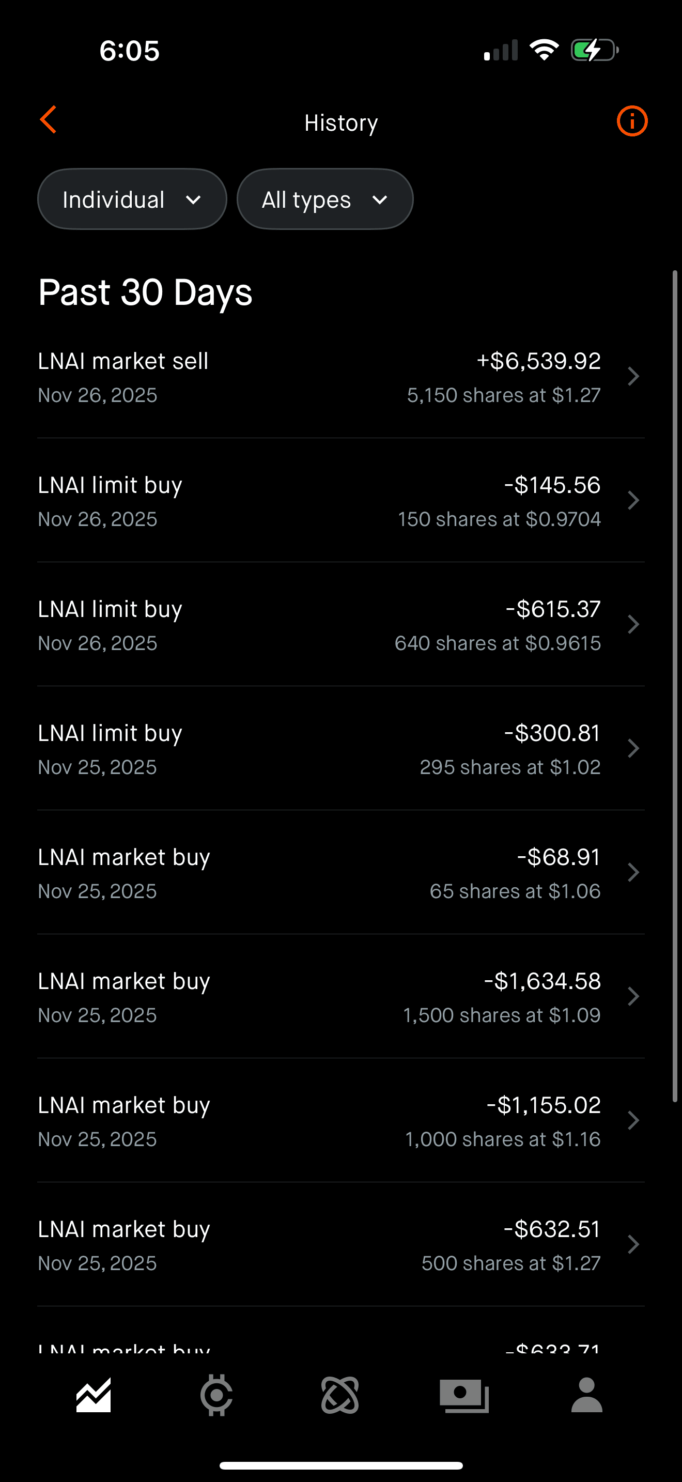Expand the 640 shares limit buy chevron
Screen dimensions: 682x1482
click(x=633, y=625)
